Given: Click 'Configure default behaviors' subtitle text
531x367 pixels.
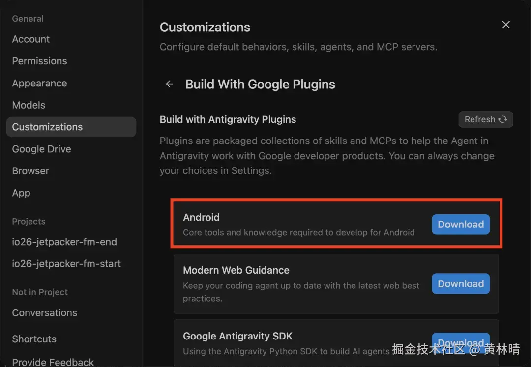Looking at the screenshot, I should (x=298, y=47).
